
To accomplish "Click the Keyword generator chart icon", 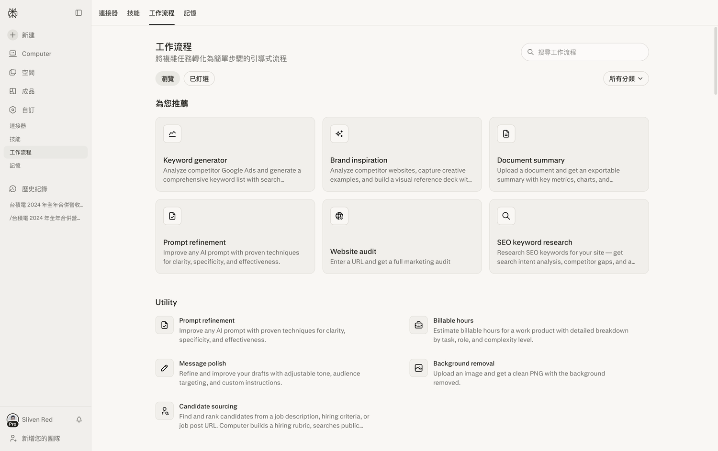I will tap(172, 134).
